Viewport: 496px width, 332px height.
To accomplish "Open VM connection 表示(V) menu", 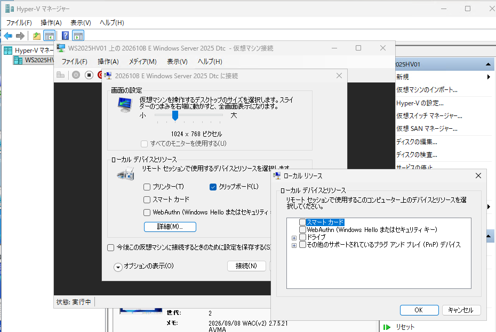I will click(177, 62).
